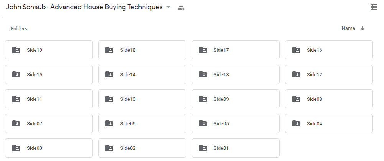
Task: Click the John Schaub folder title
Action: tap(84, 7)
